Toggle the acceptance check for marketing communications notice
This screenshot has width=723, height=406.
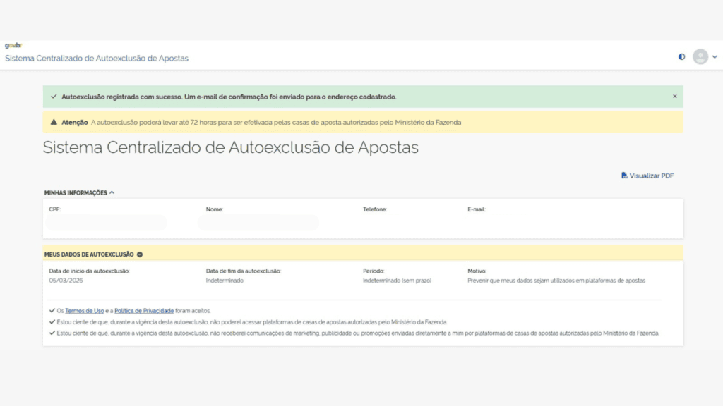click(x=52, y=332)
